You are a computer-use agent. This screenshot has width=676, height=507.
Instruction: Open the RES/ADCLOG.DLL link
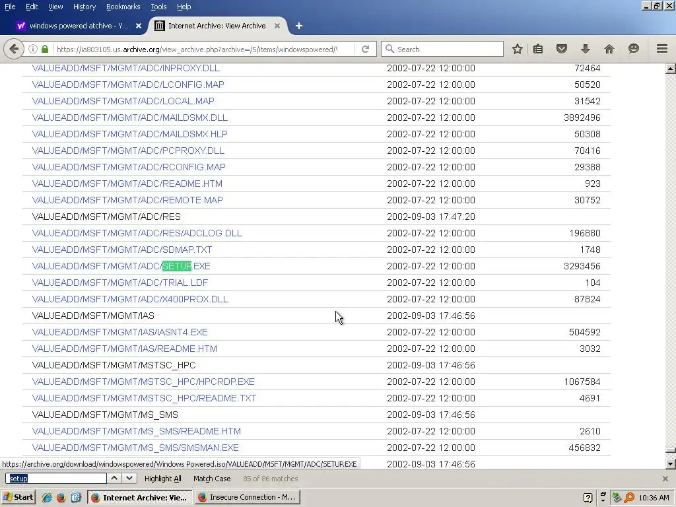[x=137, y=233]
